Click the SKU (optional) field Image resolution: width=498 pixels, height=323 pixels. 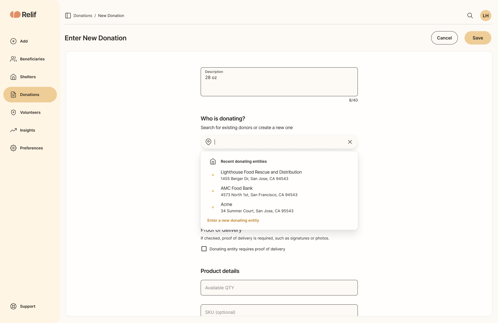coord(279,310)
